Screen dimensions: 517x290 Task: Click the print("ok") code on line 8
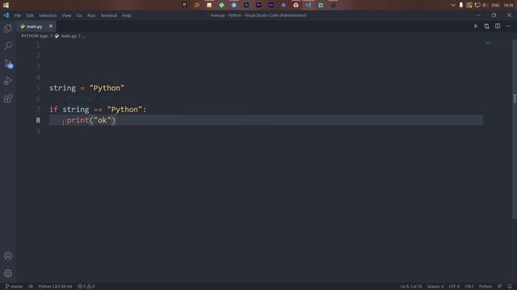tap(91, 120)
